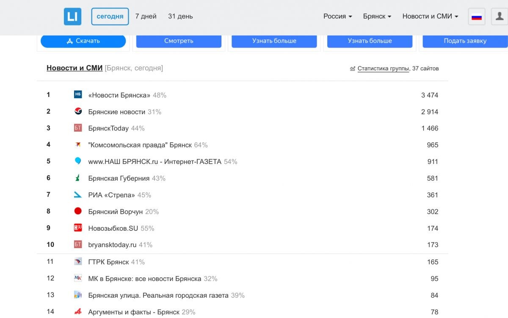Click the visitor count 1 466
Image resolution: width=508 pixels, height=318 pixels.
click(x=430, y=128)
